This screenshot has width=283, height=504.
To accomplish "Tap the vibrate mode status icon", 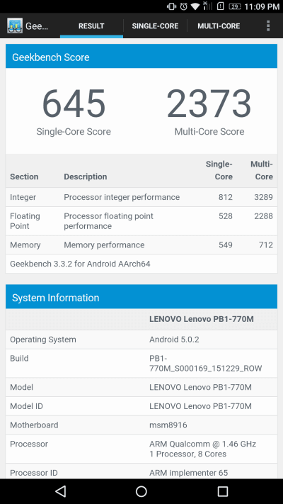I will click(171, 6).
